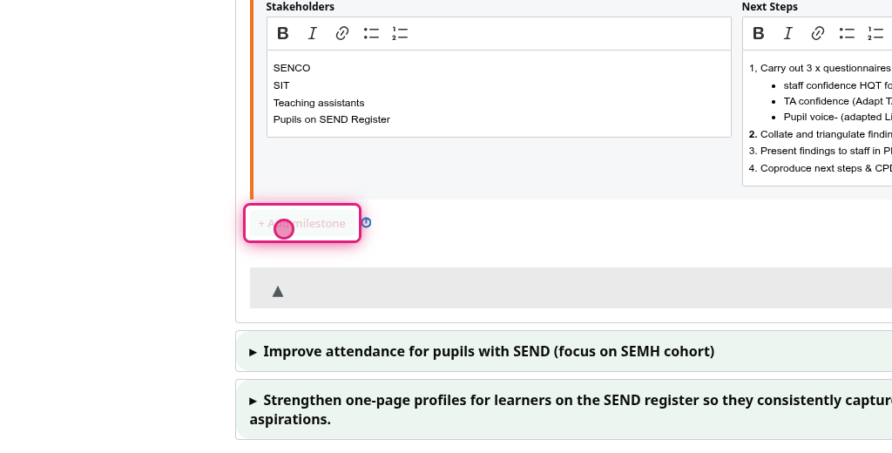Click into the Stakeholders text area
Viewport: 892px width, 453px height.
[x=499, y=94]
